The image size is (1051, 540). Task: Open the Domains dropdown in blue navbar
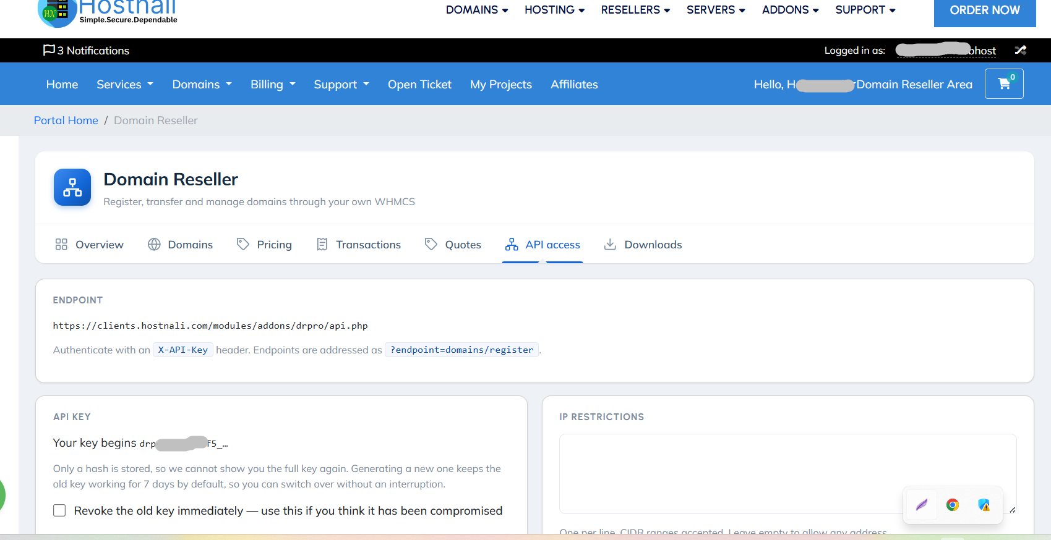202,84
